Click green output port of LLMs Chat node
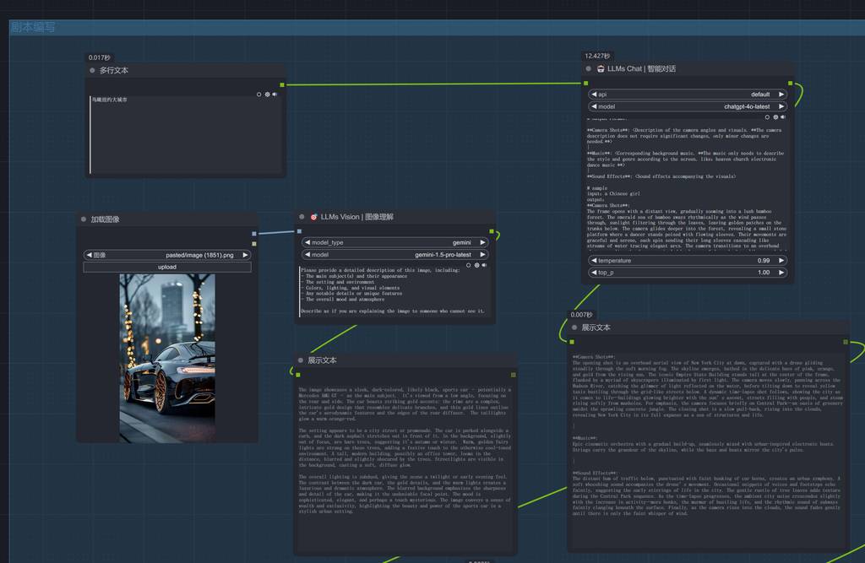 [x=790, y=84]
